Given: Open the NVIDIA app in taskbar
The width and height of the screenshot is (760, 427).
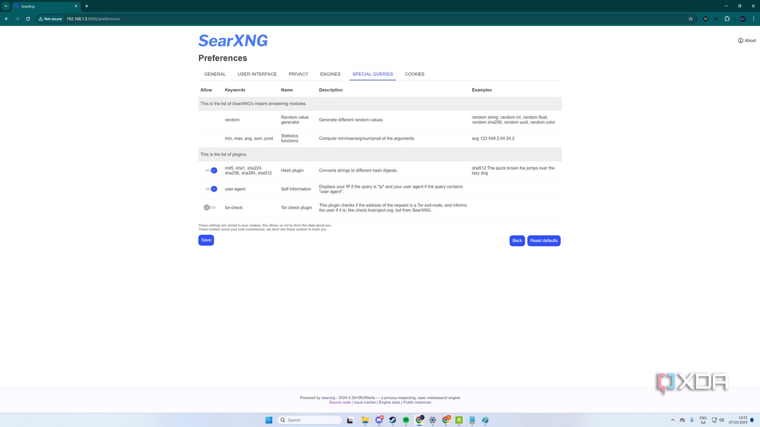Looking at the screenshot, I should pyautogui.click(x=459, y=420).
